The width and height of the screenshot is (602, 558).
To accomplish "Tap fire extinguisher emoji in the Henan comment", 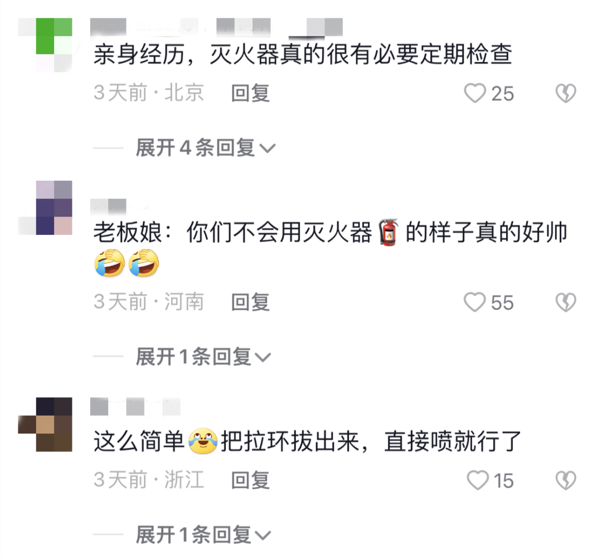I will 389,232.
